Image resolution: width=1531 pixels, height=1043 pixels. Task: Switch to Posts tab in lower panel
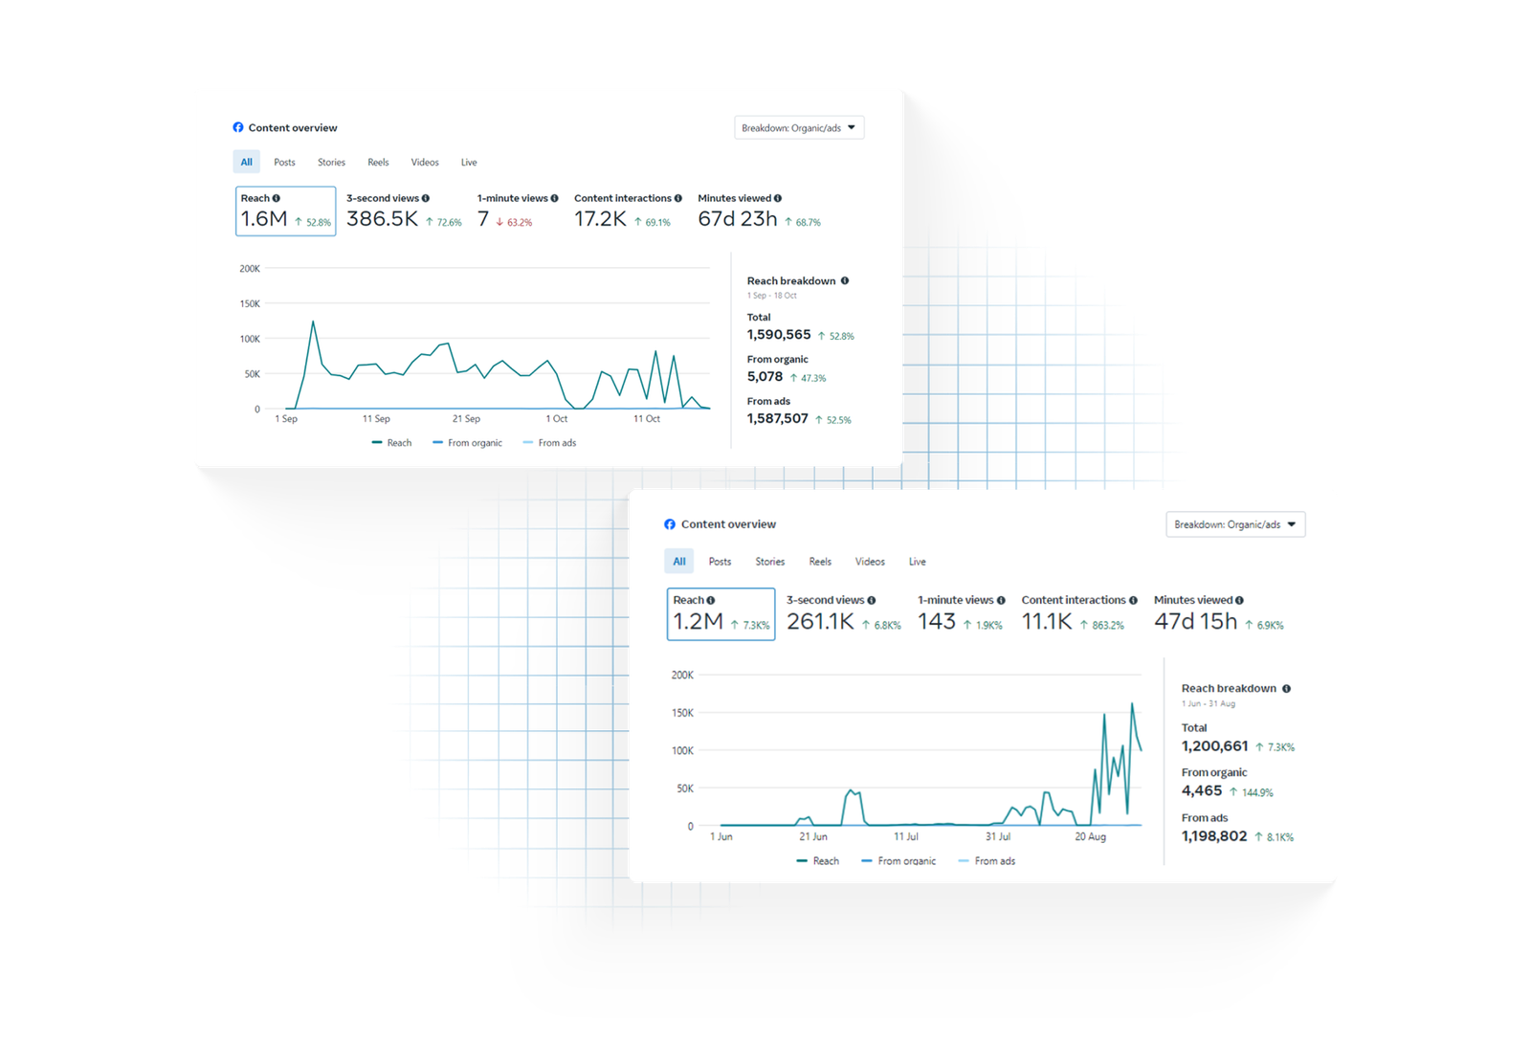[720, 562]
